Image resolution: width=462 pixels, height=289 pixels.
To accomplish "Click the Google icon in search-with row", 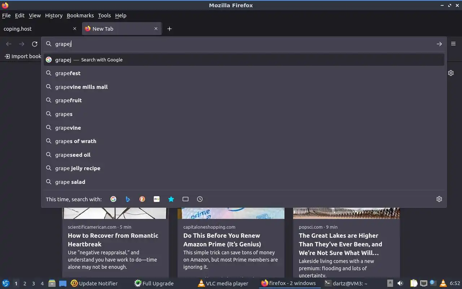I will coord(113,199).
